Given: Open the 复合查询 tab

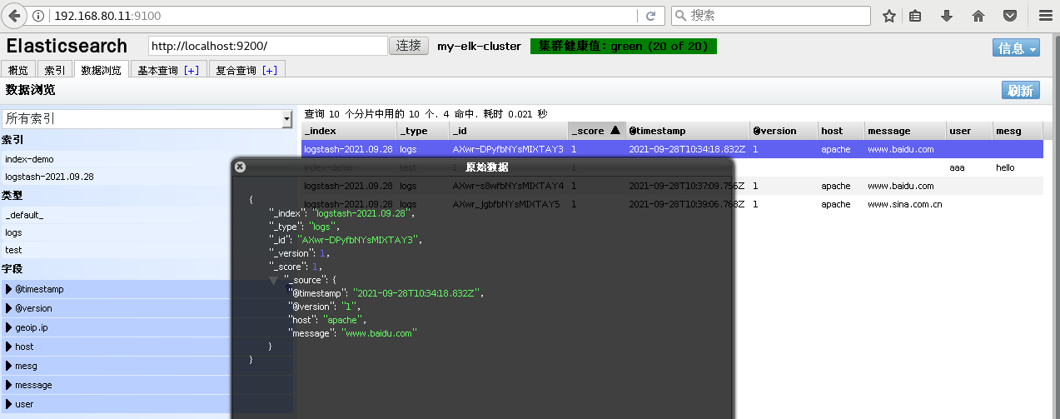Looking at the screenshot, I should (x=236, y=71).
